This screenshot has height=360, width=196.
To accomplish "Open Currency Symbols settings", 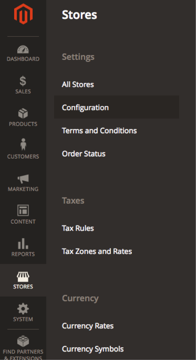I will coord(93,349).
